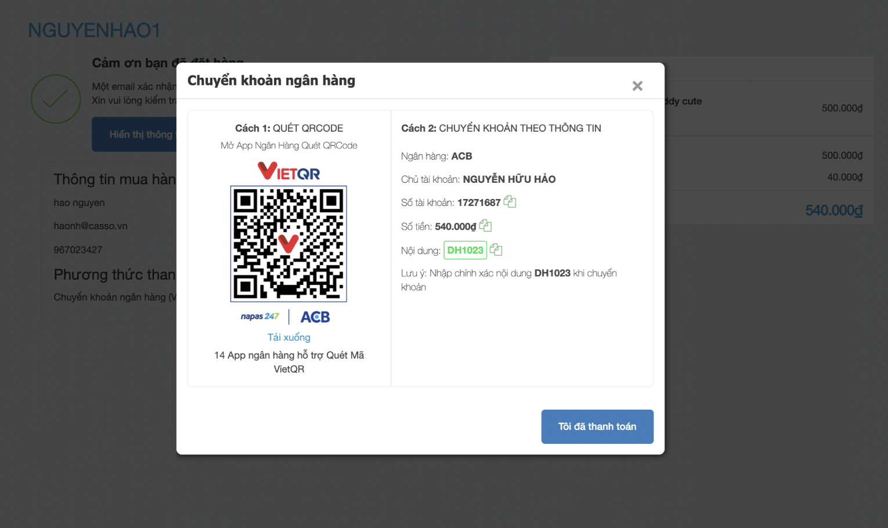
Task: Click the order total 540.000đ
Action: (x=833, y=210)
